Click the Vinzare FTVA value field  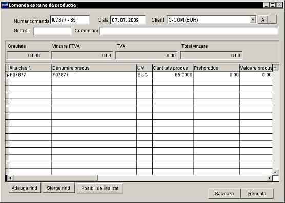coord(82,55)
